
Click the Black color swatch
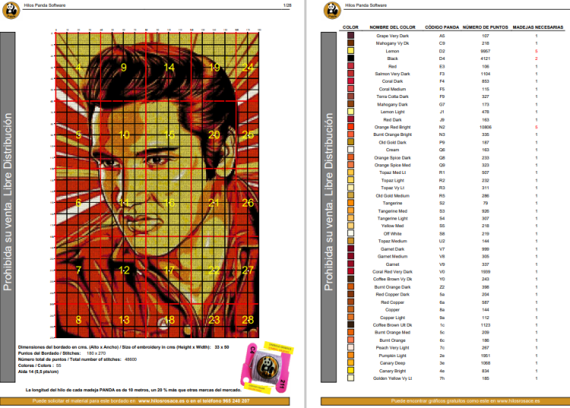coord(350,59)
